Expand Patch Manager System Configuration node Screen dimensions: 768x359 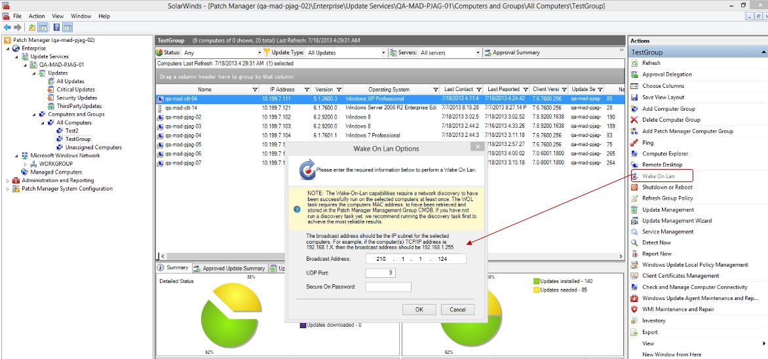(x=8, y=189)
